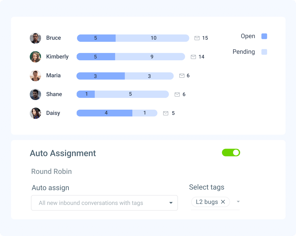Click the Auto assign dropdown chevron arrow

pos(171,203)
